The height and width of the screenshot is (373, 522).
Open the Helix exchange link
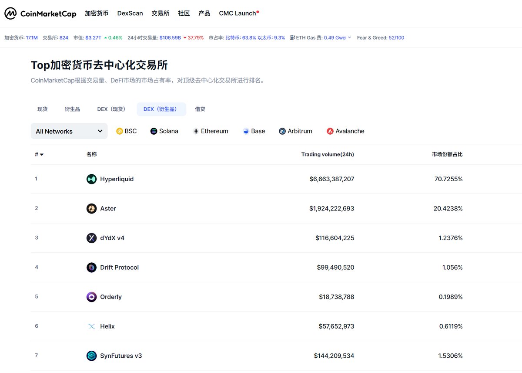point(107,326)
